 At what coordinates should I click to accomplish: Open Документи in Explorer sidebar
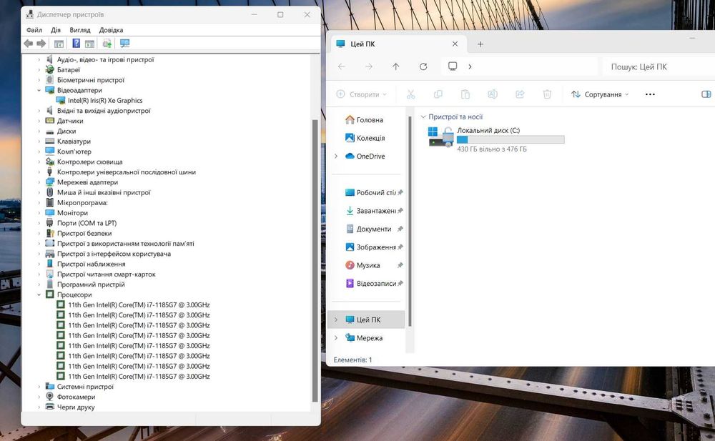tap(368, 229)
